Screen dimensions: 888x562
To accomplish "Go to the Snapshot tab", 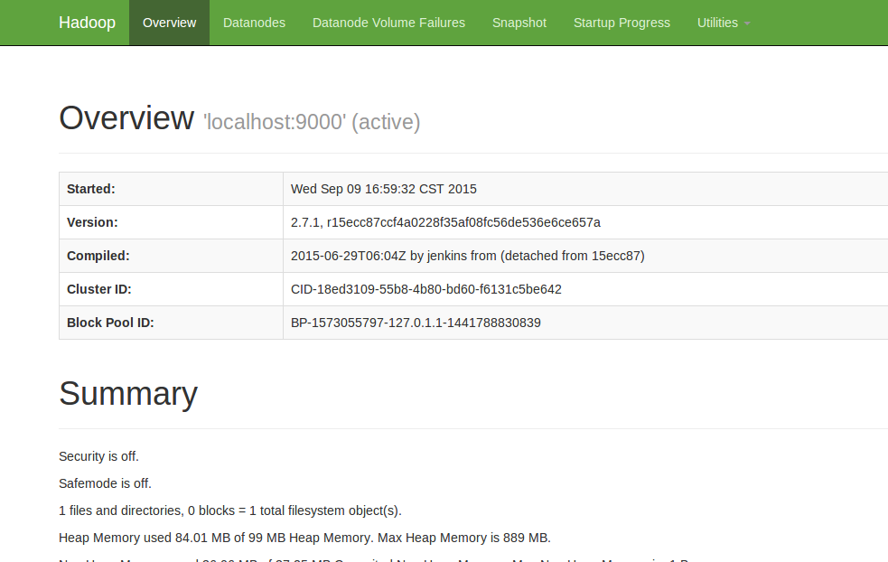I will [x=519, y=23].
